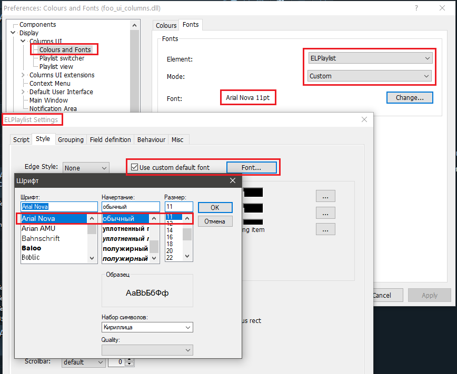
Task: Select Bahnschrift in the font list
Action: pyautogui.click(x=41, y=238)
